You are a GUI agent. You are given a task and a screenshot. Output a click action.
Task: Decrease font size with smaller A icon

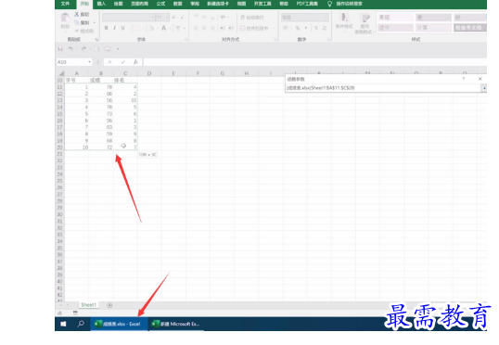point(182,18)
